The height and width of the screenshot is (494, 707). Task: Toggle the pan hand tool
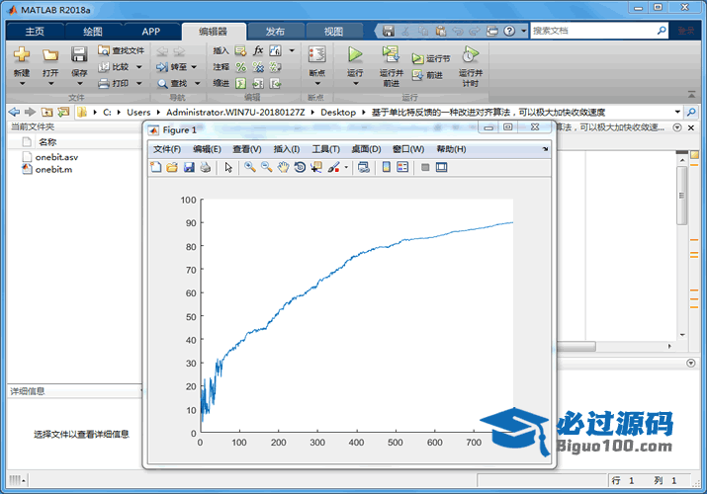(x=283, y=168)
